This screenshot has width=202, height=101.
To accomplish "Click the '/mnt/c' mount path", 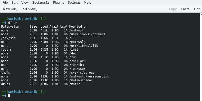I will [75, 84].
